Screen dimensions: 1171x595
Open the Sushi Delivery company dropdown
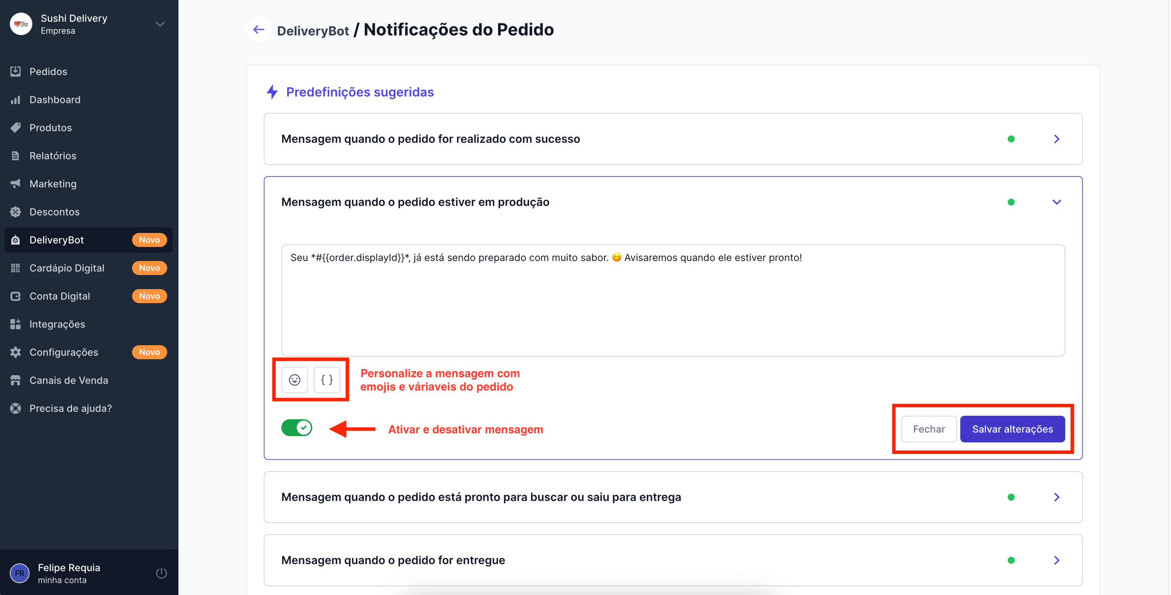click(160, 24)
